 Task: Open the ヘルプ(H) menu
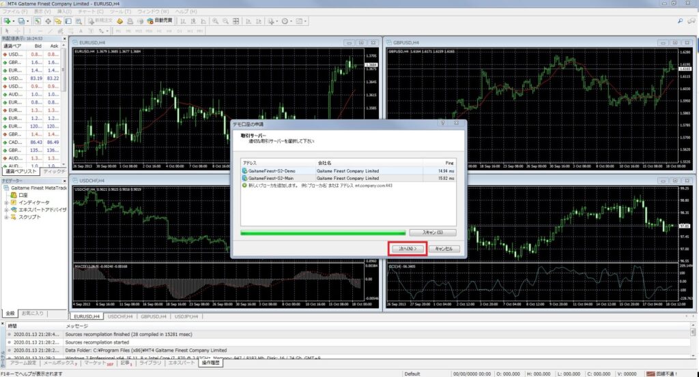[x=186, y=11]
